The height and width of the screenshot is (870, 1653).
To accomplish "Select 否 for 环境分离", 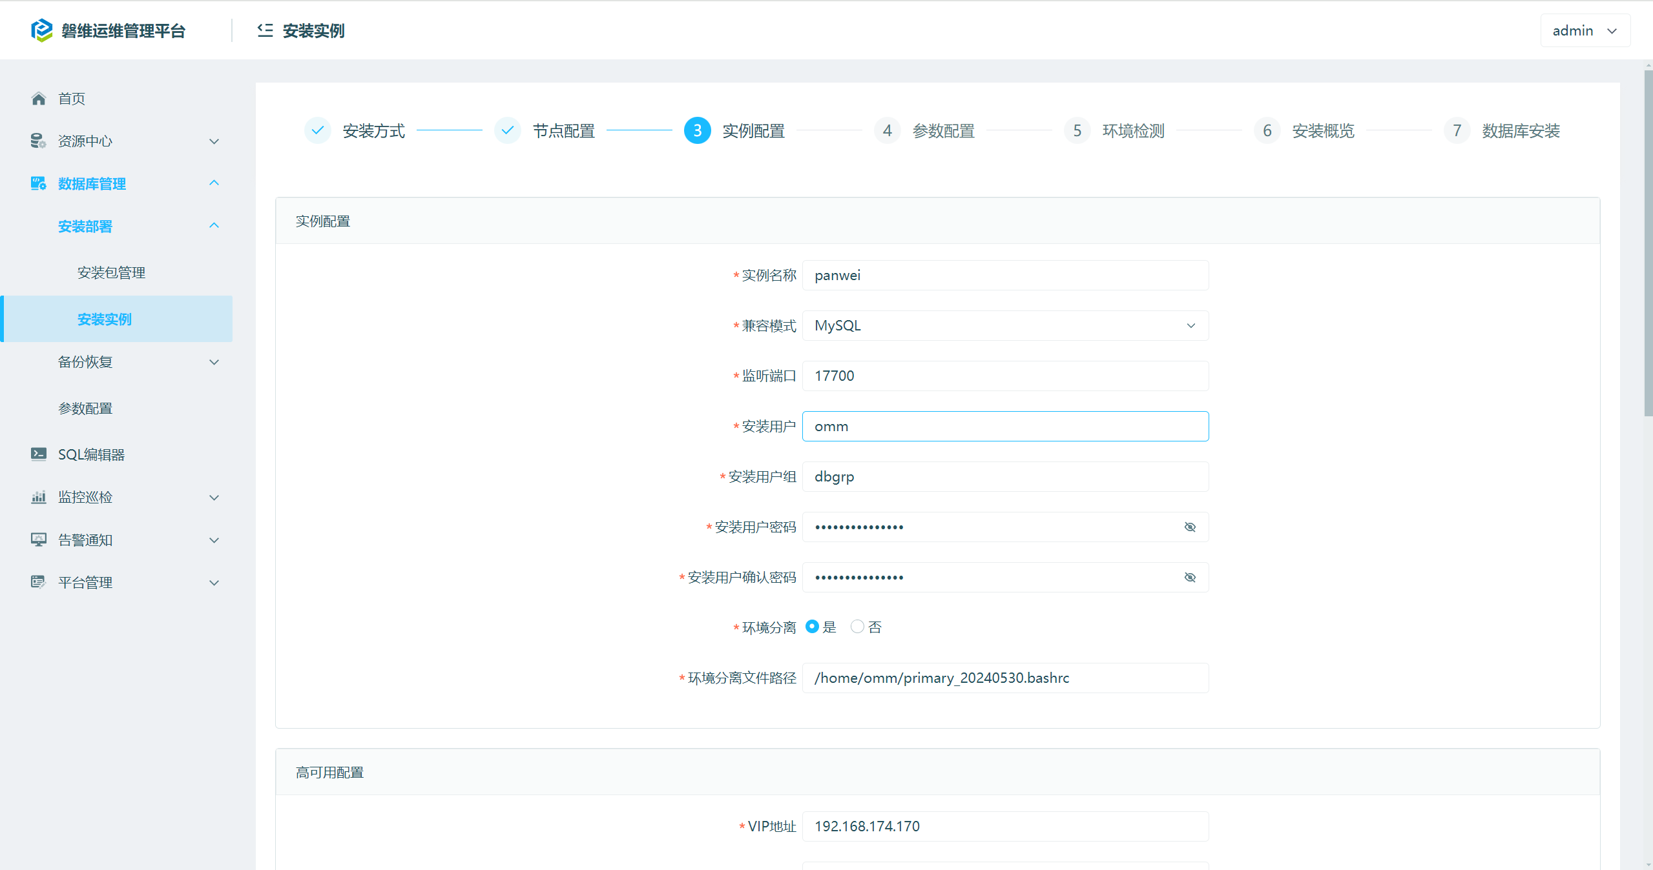I will [857, 627].
